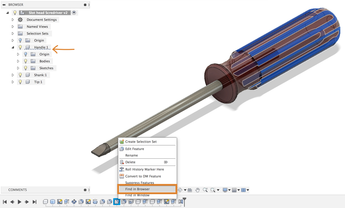Screen dimensions: 345x208
Task: Play the timeline history
Action: (x=19, y=202)
